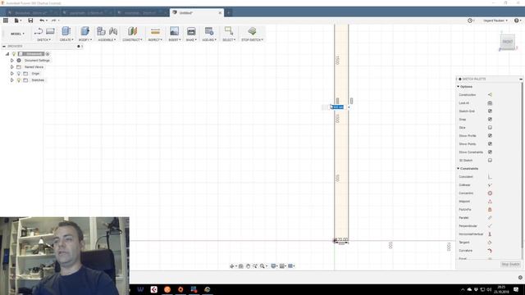
Task: Toggle the Sketch Grid checkbox
Action: pos(490,111)
